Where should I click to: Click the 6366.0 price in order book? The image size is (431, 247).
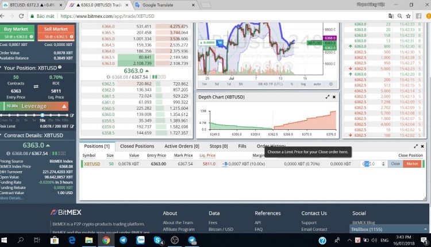(x=108, y=26)
